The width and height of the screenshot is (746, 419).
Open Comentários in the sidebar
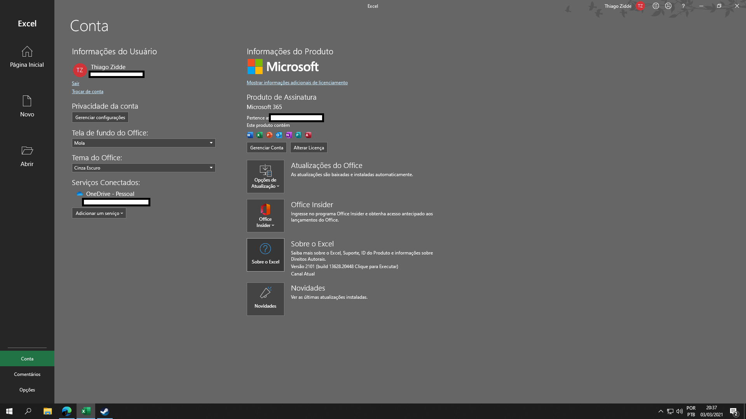(27, 374)
